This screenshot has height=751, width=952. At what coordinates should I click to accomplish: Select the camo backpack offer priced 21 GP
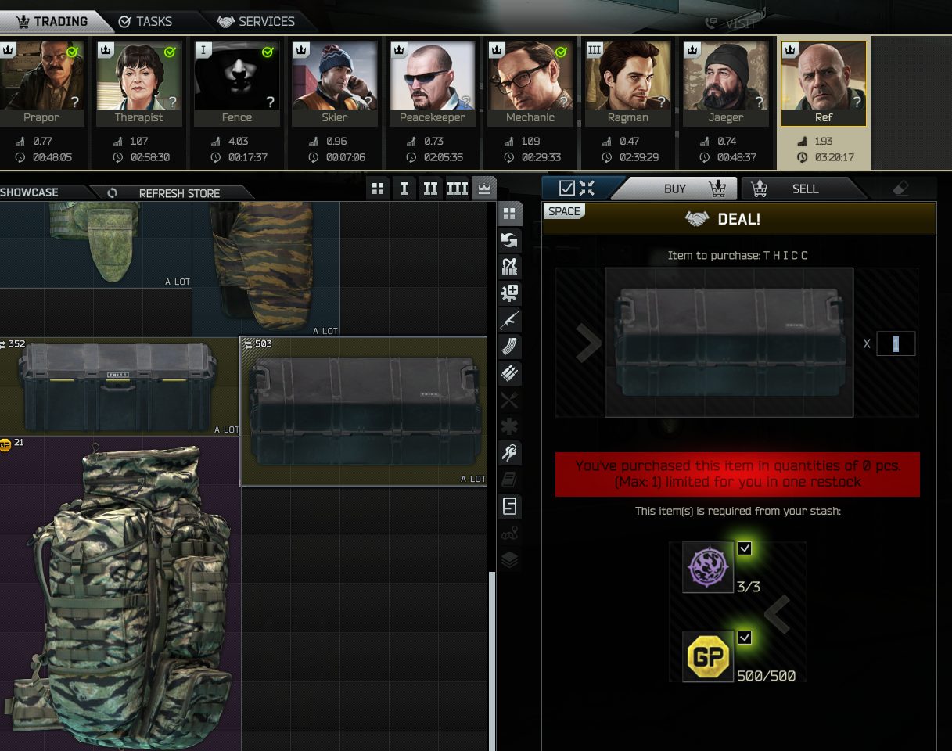coord(120,595)
